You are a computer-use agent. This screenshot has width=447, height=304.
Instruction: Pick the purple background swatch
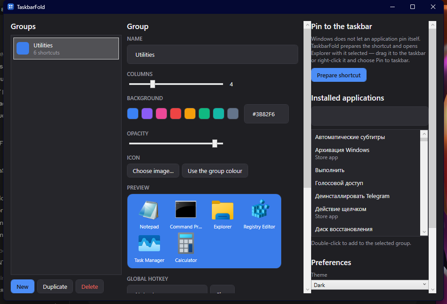pos(147,114)
